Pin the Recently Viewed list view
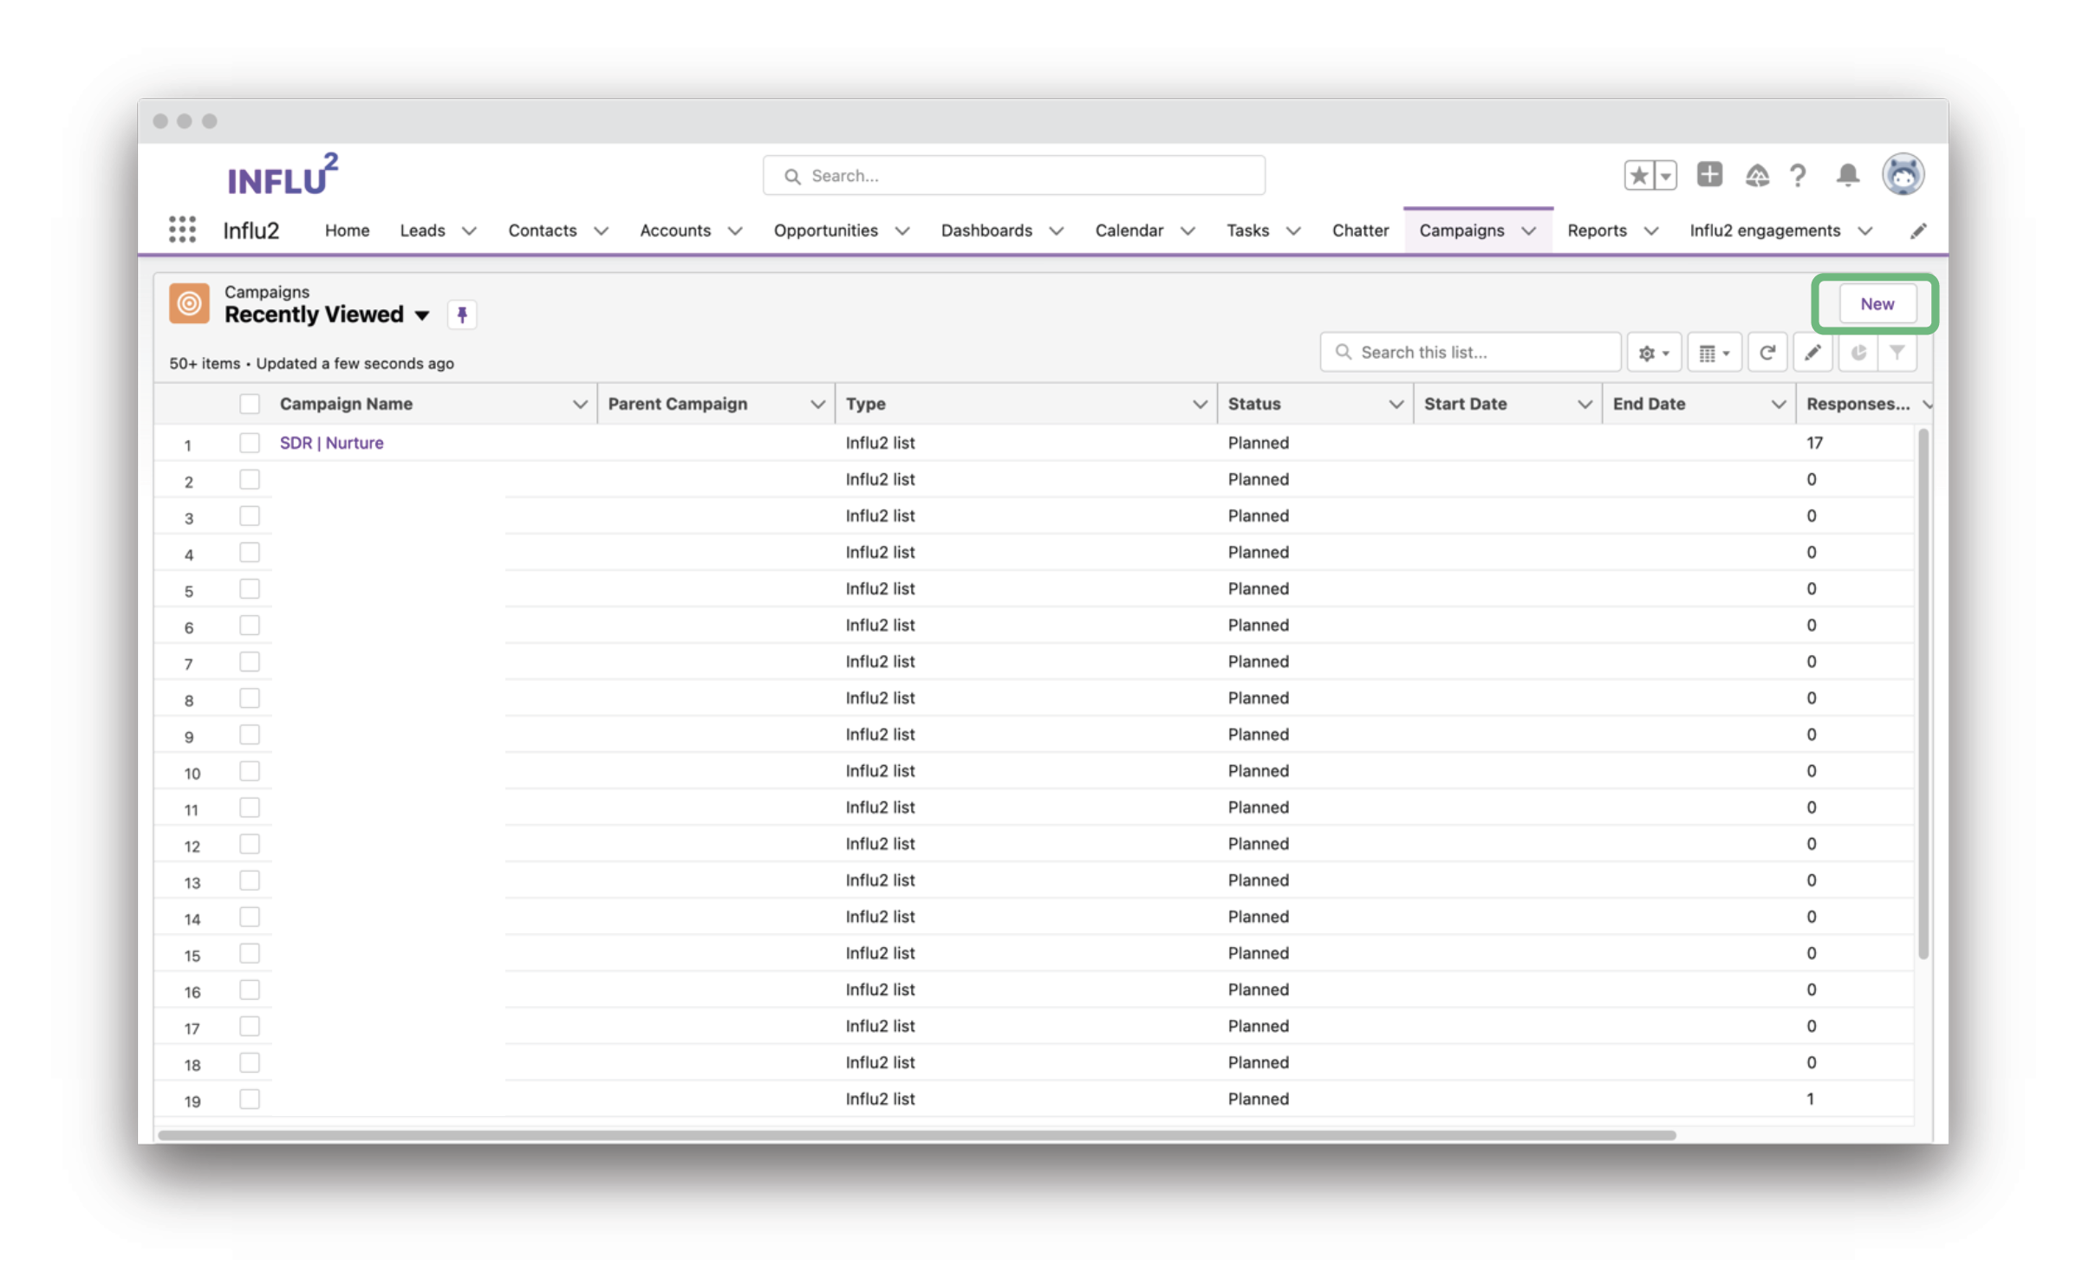Image resolution: width=2089 pixels, height=1265 pixels. coord(462,315)
